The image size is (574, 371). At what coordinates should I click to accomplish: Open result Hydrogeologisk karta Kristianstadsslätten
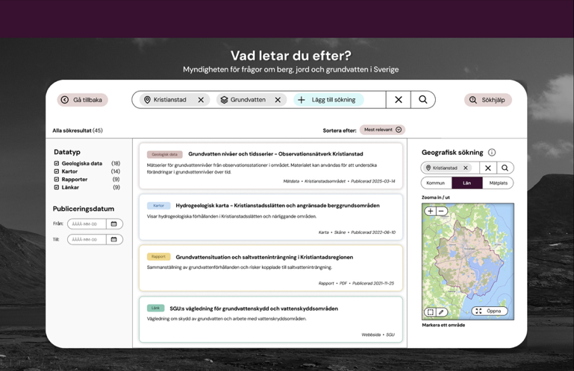click(x=278, y=206)
